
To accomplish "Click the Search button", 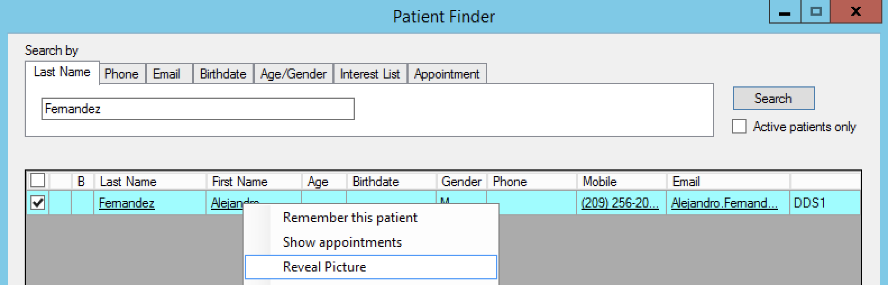I will pos(773,99).
